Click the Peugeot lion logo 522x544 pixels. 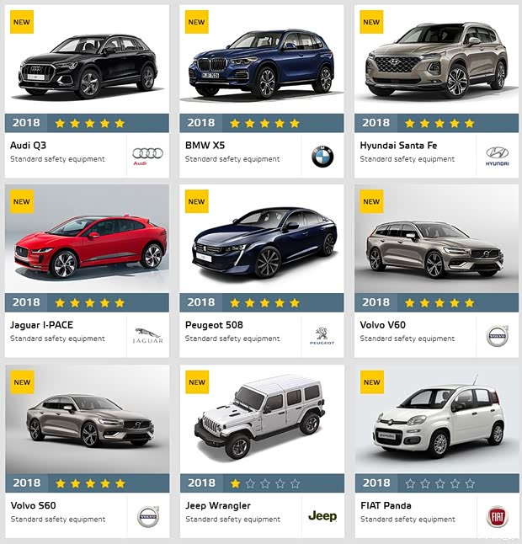tap(322, 335)
